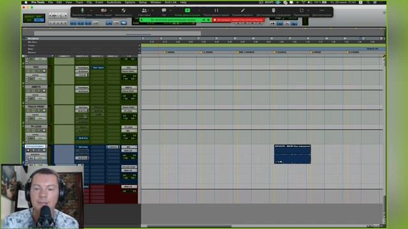Open the Track menu

pyautogui.click(x=79, y=3)
